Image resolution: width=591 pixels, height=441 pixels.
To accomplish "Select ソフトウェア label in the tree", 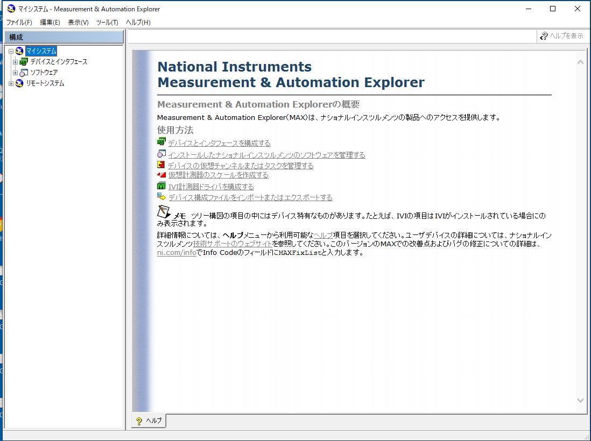I will pyautogui.click(x=44, y=72).
